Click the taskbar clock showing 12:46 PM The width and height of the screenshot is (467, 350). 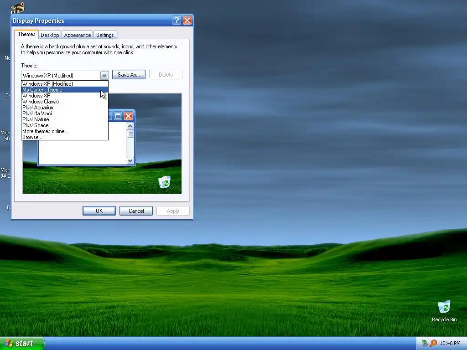[450, 343]
